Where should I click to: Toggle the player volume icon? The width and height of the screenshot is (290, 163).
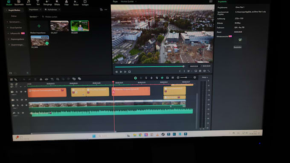click(x=204, y=71)
